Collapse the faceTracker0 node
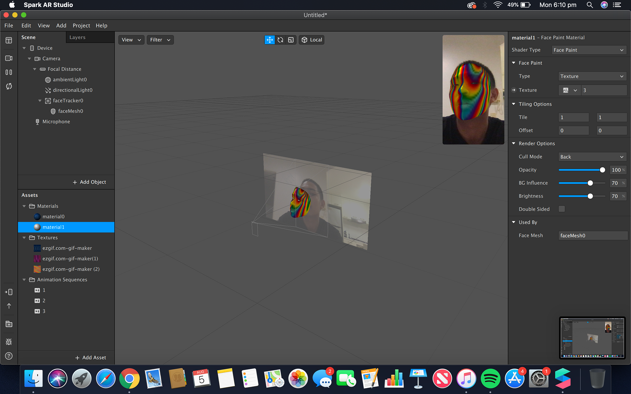Screen dimensions: 631x394 (x=40, y=101)
